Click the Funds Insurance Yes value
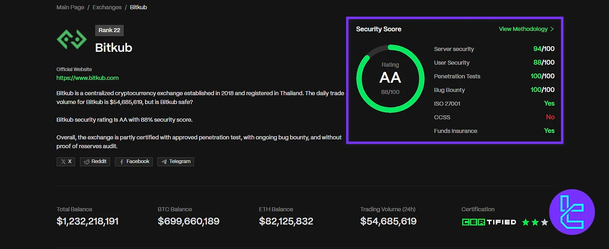 click(549, 131)
